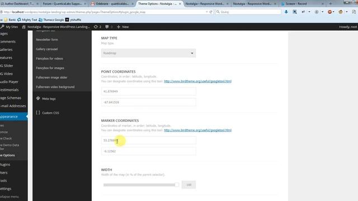Screen dimensions: 358x201
Task: Open the Tłumacz Google bookmark
Action: (x=51, y=20)
